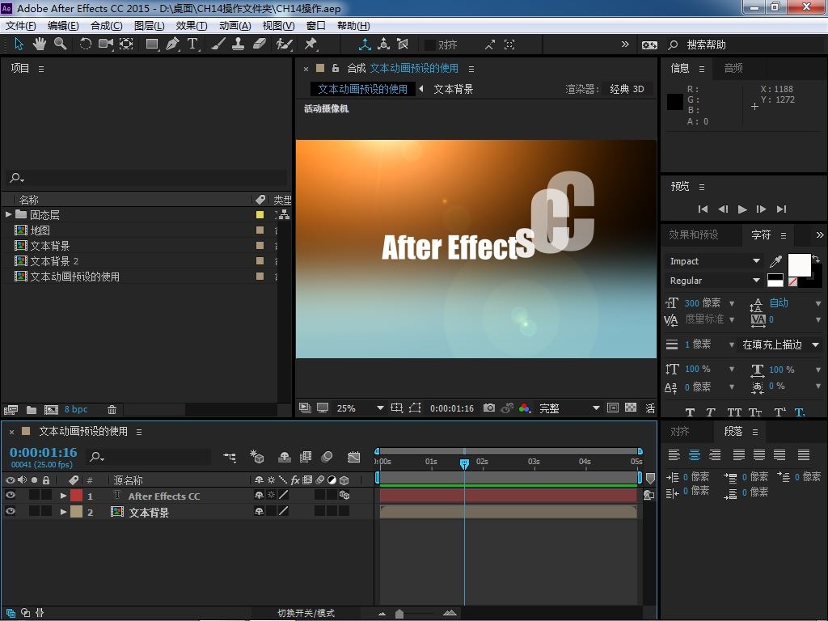The image size is (828, 621).
Task: Click the current time indicator in timeline
Action: (464, 463)
